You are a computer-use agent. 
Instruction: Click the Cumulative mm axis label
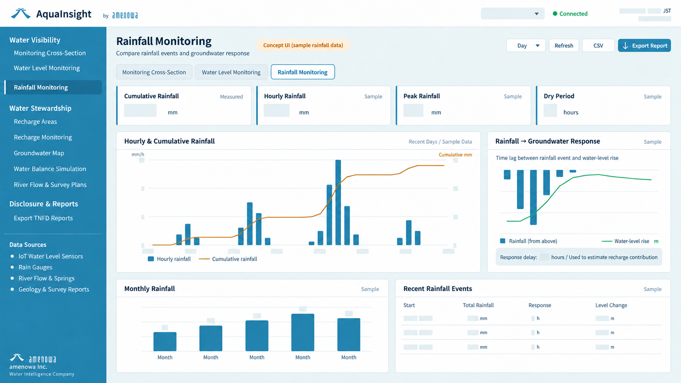[x=455, y=155]
